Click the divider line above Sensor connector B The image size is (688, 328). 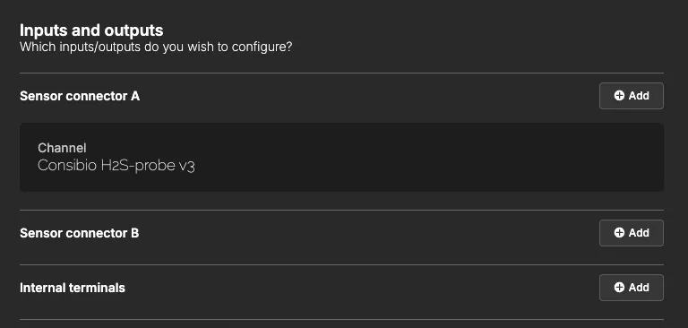(x=341, y=210)
